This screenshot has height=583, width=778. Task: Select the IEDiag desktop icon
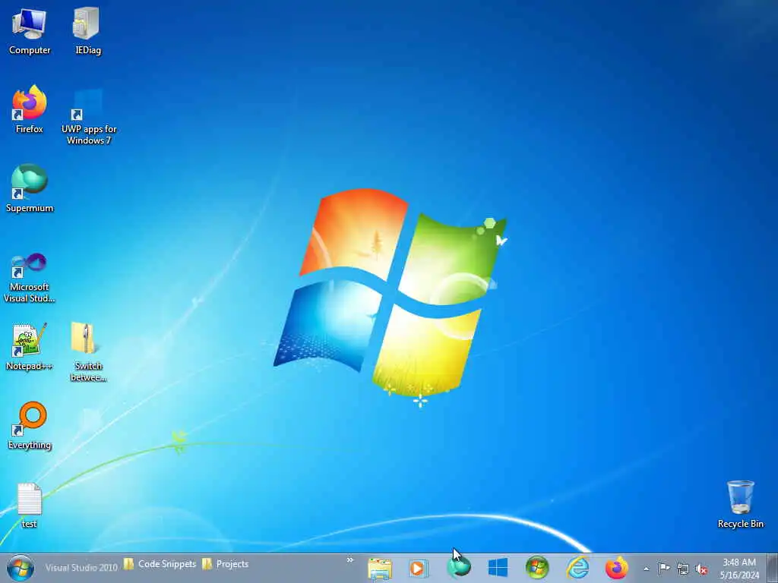tap(87, 30)
